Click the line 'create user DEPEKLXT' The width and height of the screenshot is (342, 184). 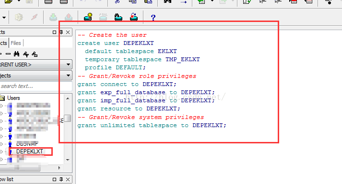coord(116,43)
